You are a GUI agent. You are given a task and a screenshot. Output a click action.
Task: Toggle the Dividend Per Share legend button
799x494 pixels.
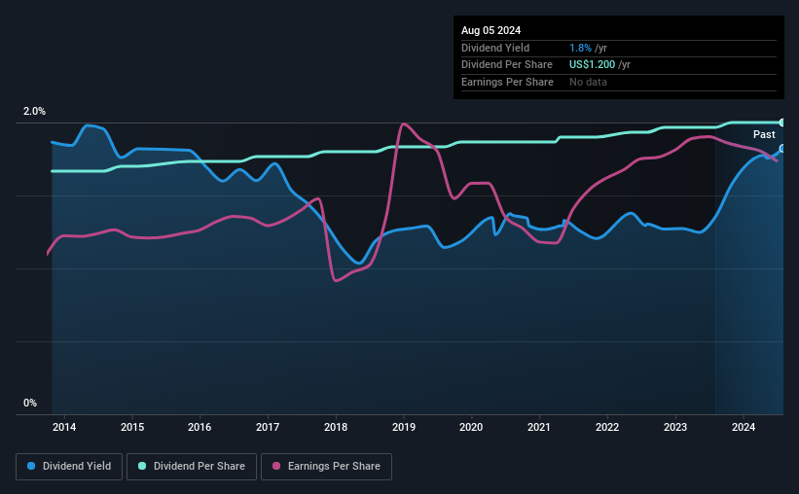(192, 467)
